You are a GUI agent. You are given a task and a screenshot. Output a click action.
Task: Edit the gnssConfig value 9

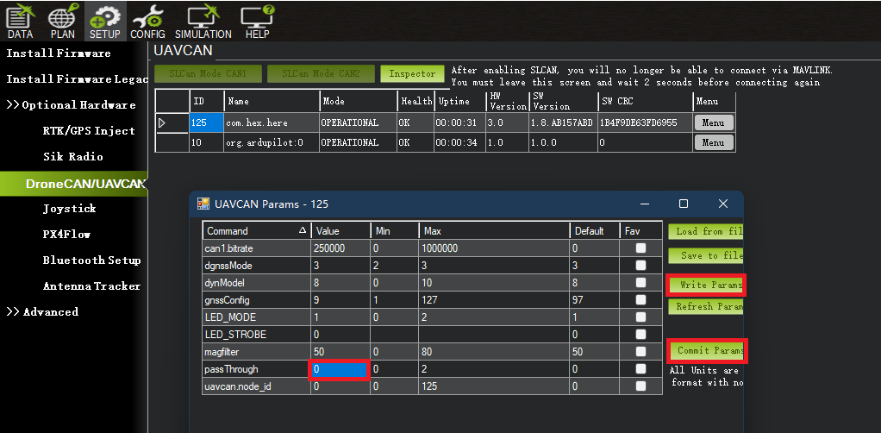pos(340,300)
